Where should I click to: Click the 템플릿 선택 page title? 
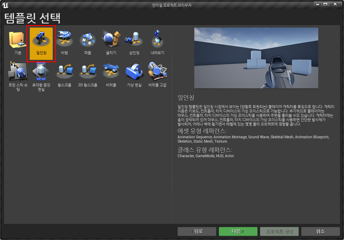[x=32, y=18]
